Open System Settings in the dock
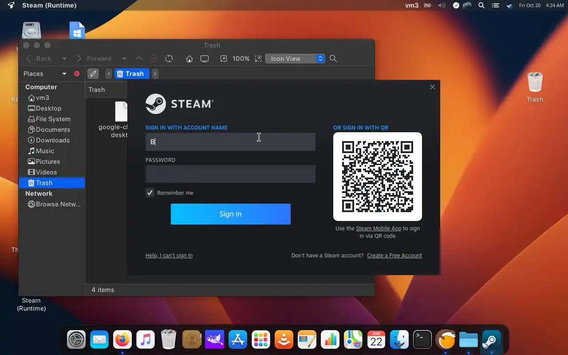The image size is (568, 355). [x=76, y=340]
